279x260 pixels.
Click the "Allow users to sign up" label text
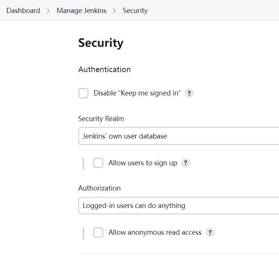[143, 163]
